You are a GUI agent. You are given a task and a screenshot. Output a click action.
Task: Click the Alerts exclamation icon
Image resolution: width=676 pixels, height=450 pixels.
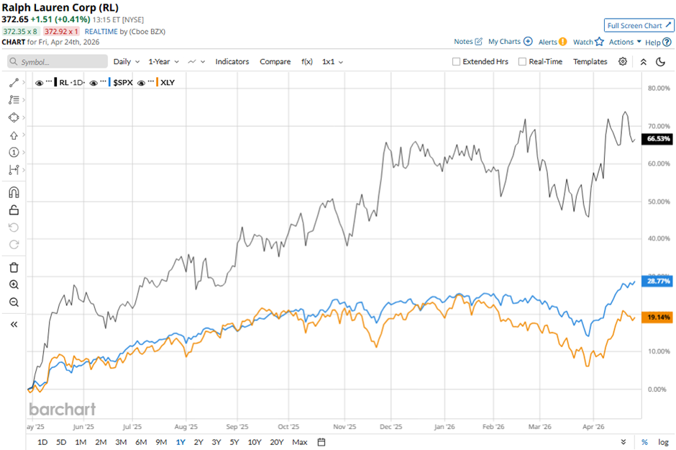(562, 42)
